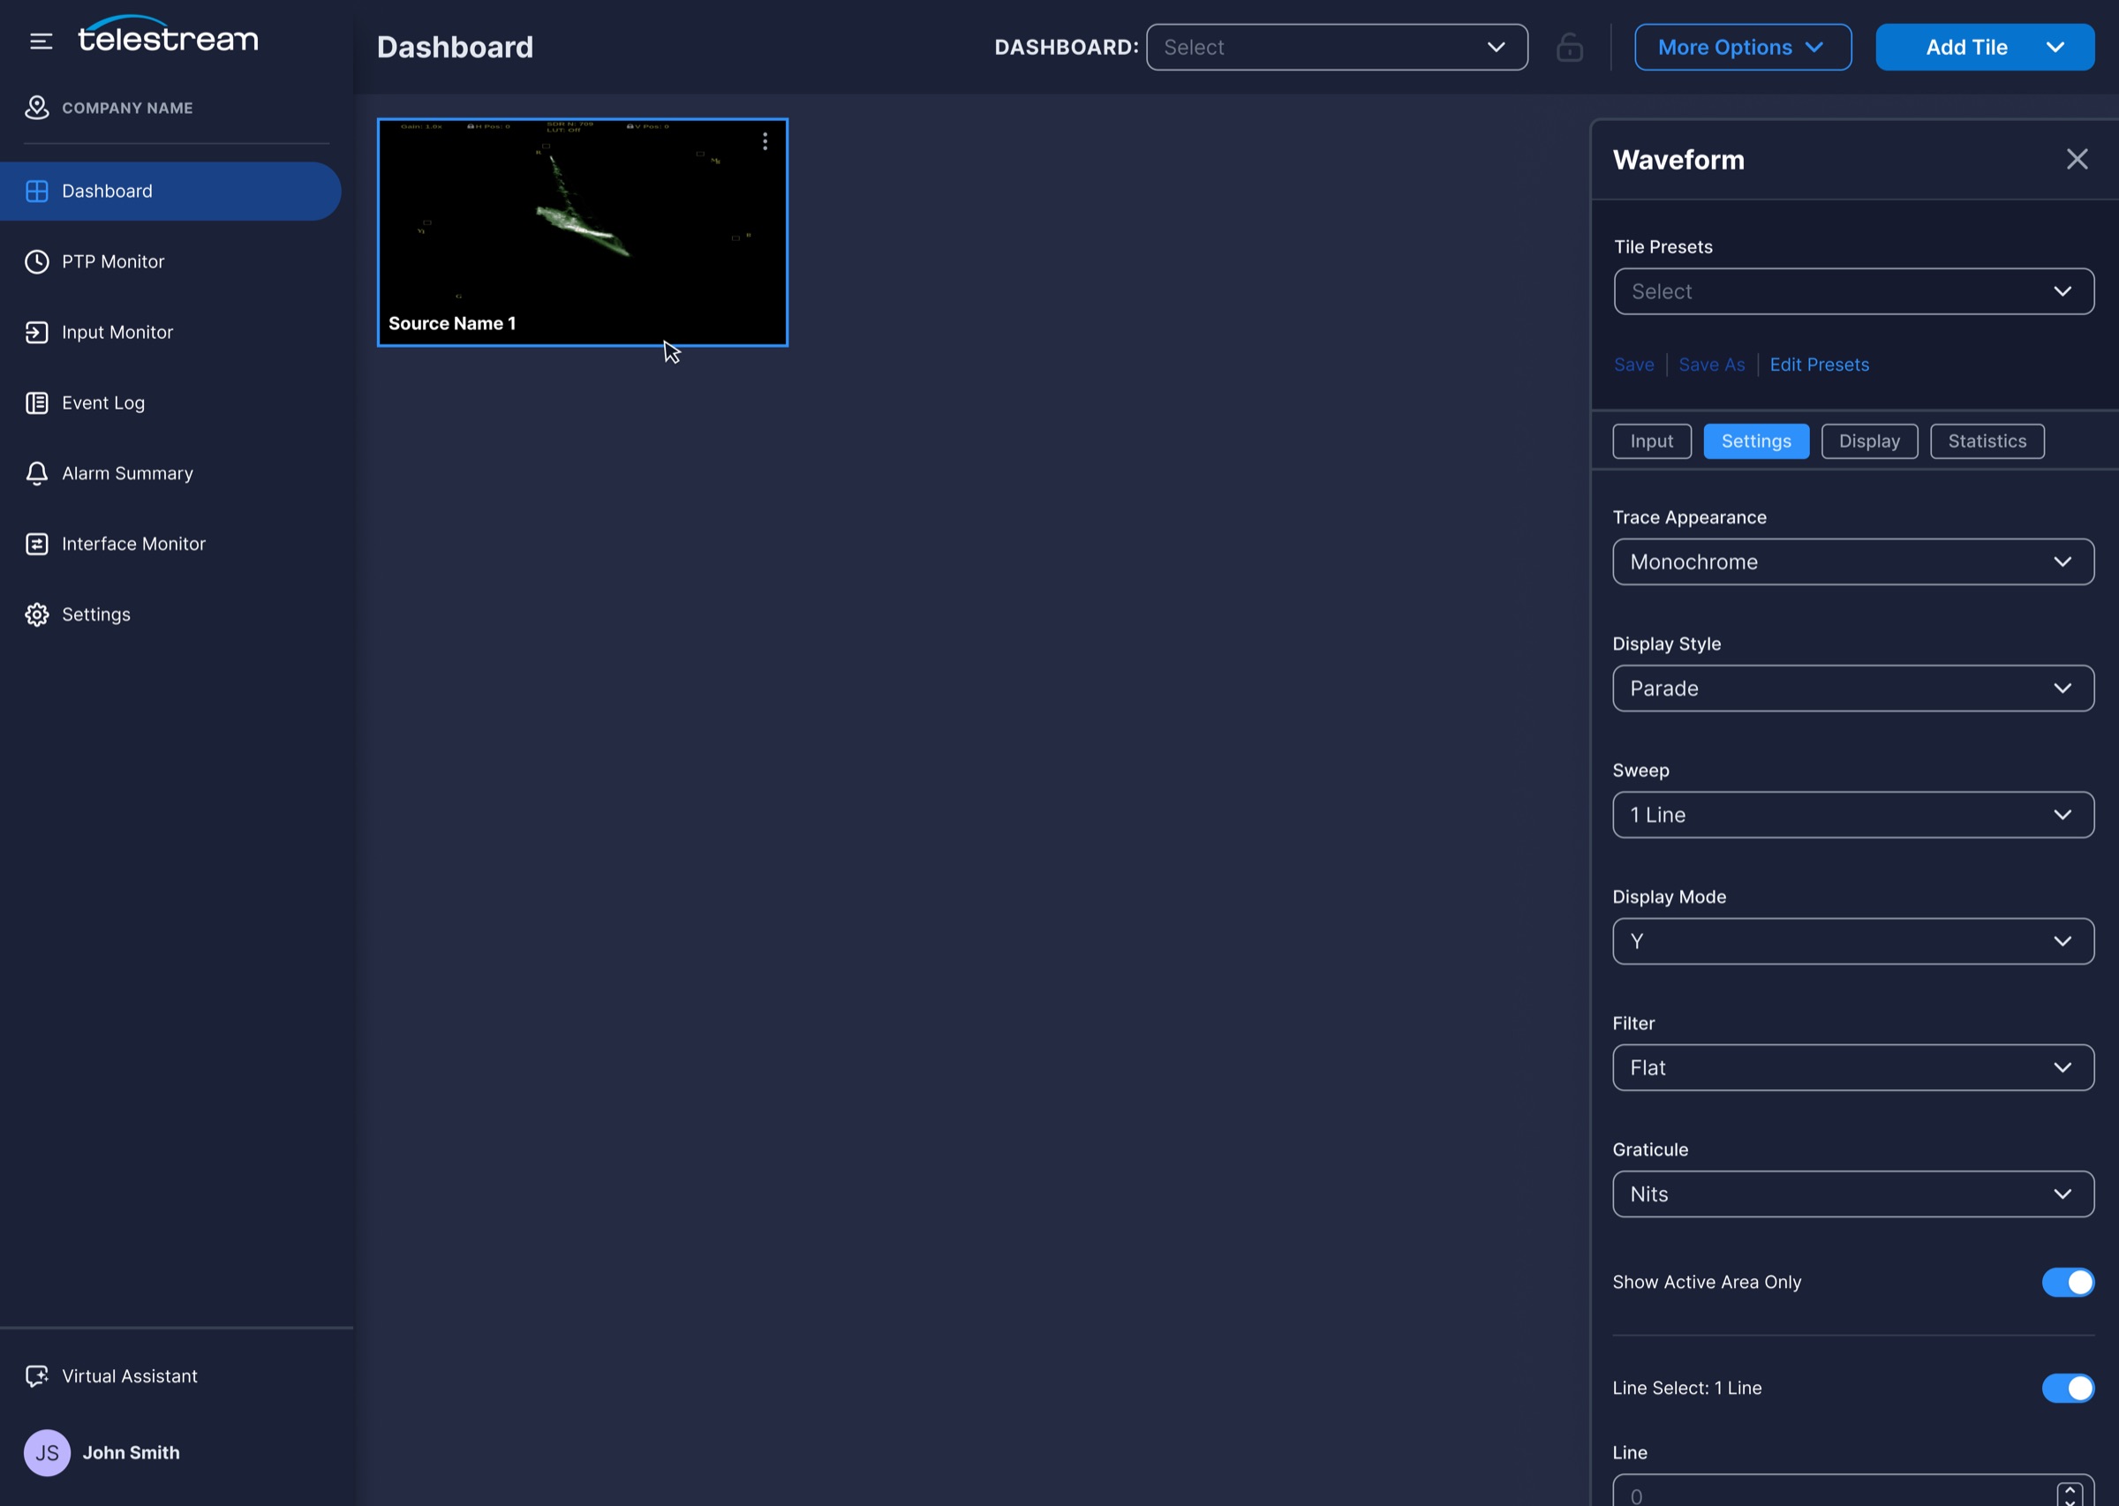
Task: Switch to the Input tab
Action: tap(1652, 441)
